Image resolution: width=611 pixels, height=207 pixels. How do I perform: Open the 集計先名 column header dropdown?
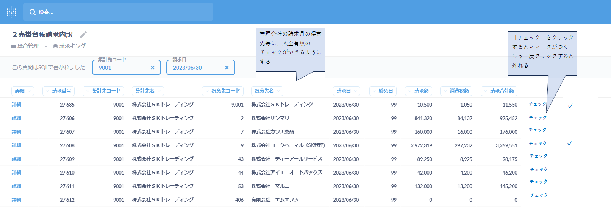coord(148,91)
